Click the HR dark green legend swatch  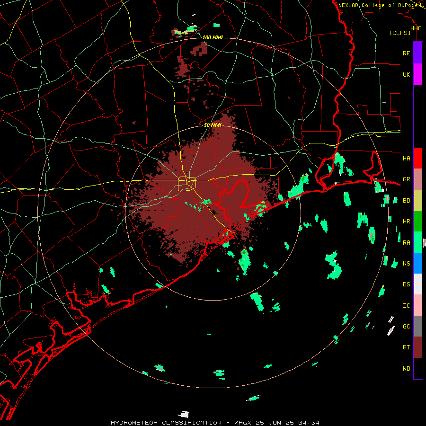(x=418, y=222)
